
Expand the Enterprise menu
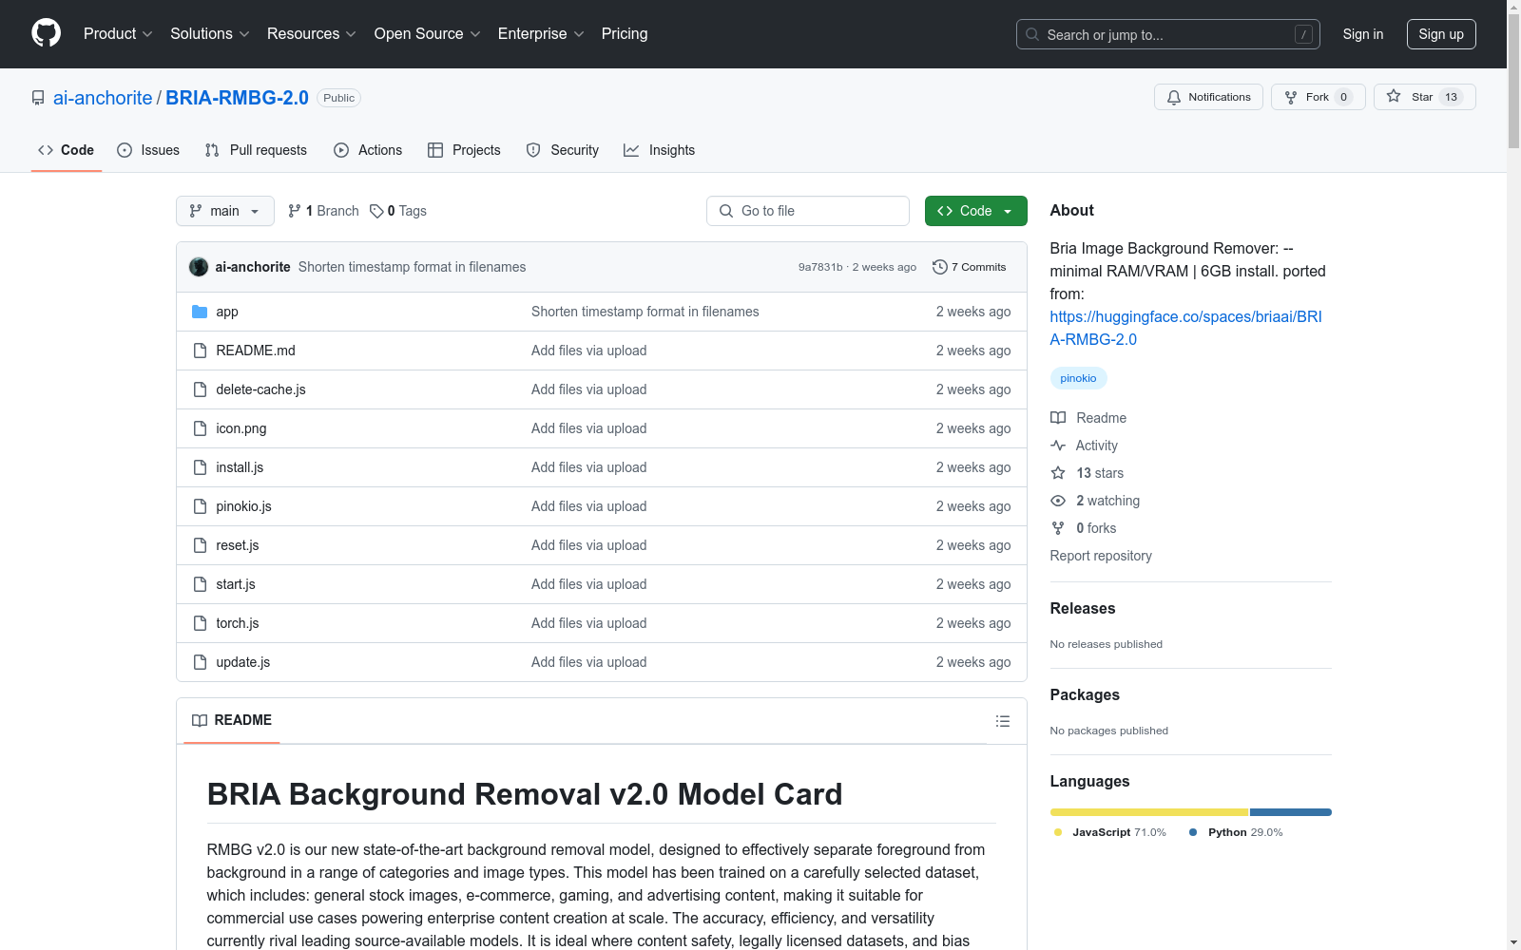click(x=541, y=33)
